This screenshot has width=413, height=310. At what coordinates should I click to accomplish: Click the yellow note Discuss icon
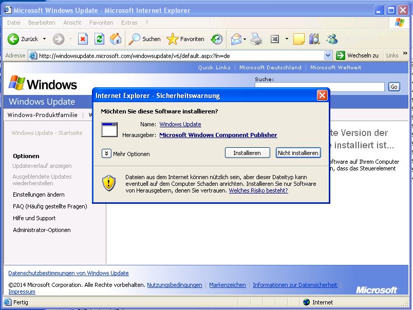coord(298,39)
